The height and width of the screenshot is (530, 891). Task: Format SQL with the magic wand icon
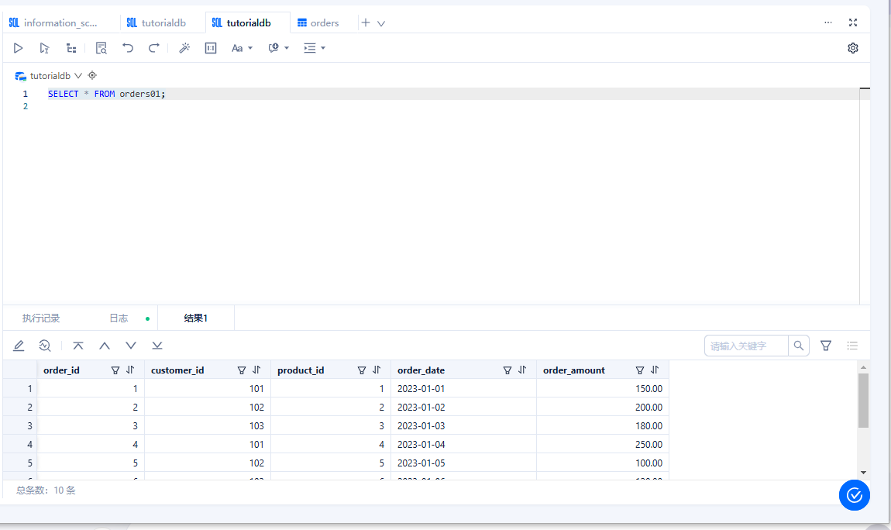184,48
